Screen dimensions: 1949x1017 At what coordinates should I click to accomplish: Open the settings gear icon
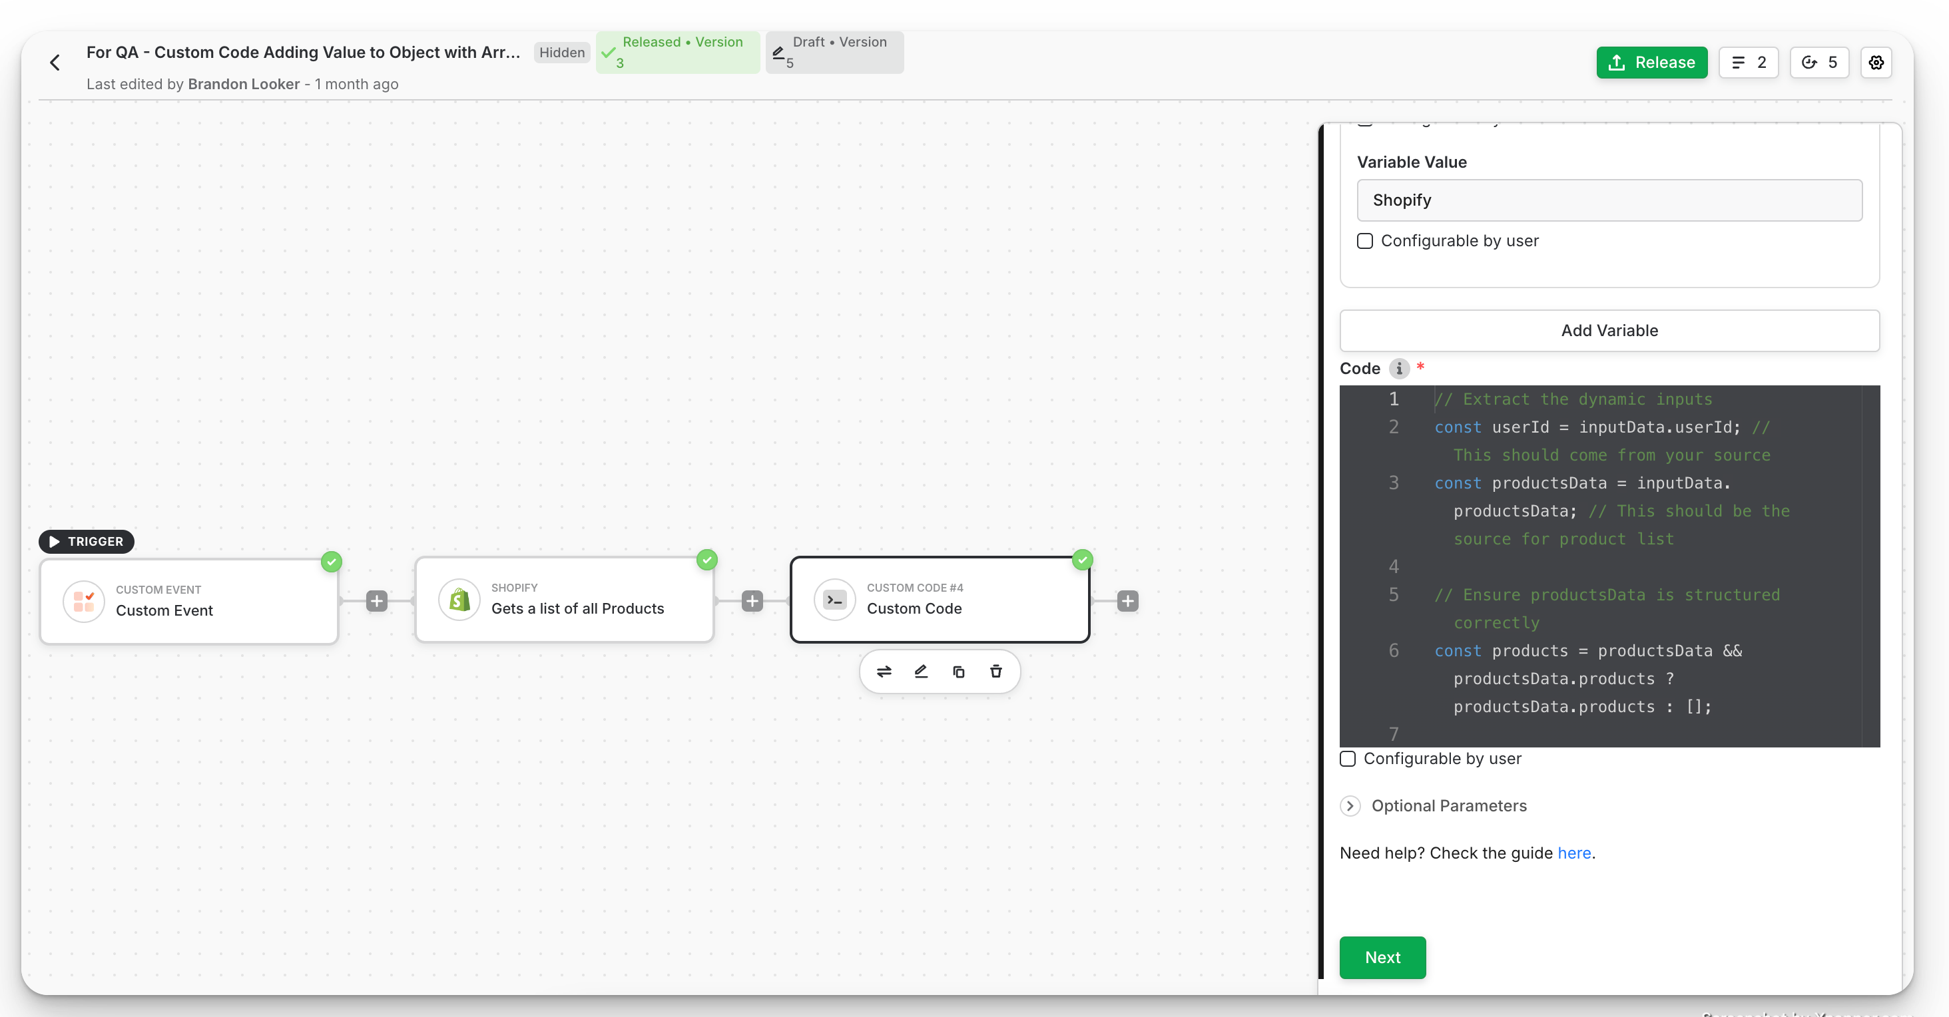point(1876,63)
